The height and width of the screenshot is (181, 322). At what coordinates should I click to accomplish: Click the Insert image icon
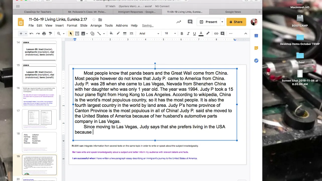coord(83,33)
